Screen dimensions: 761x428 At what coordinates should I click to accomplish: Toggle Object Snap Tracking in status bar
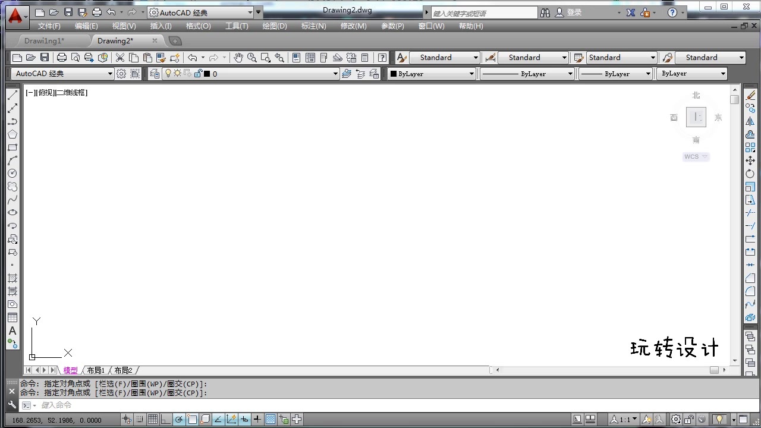pos(218,420)
